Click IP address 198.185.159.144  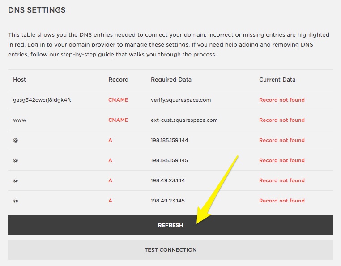click(x=170, y=140)
